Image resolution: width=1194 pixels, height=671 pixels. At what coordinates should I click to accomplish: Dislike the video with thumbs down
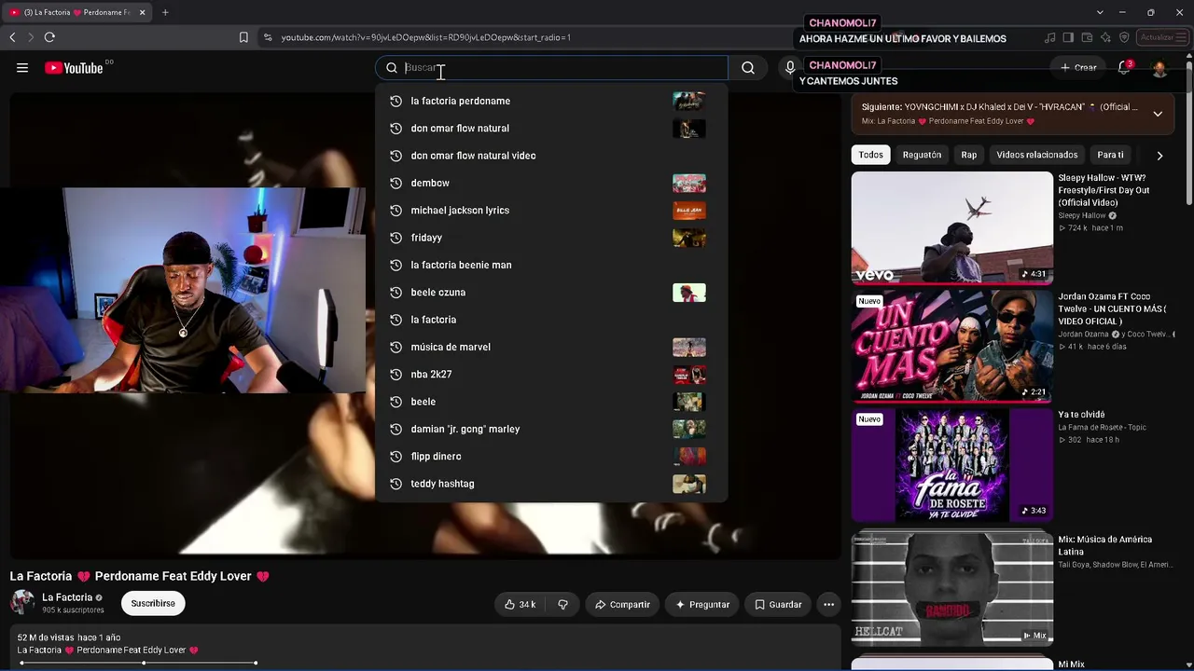pyautogui.click(x=562, y=605)
